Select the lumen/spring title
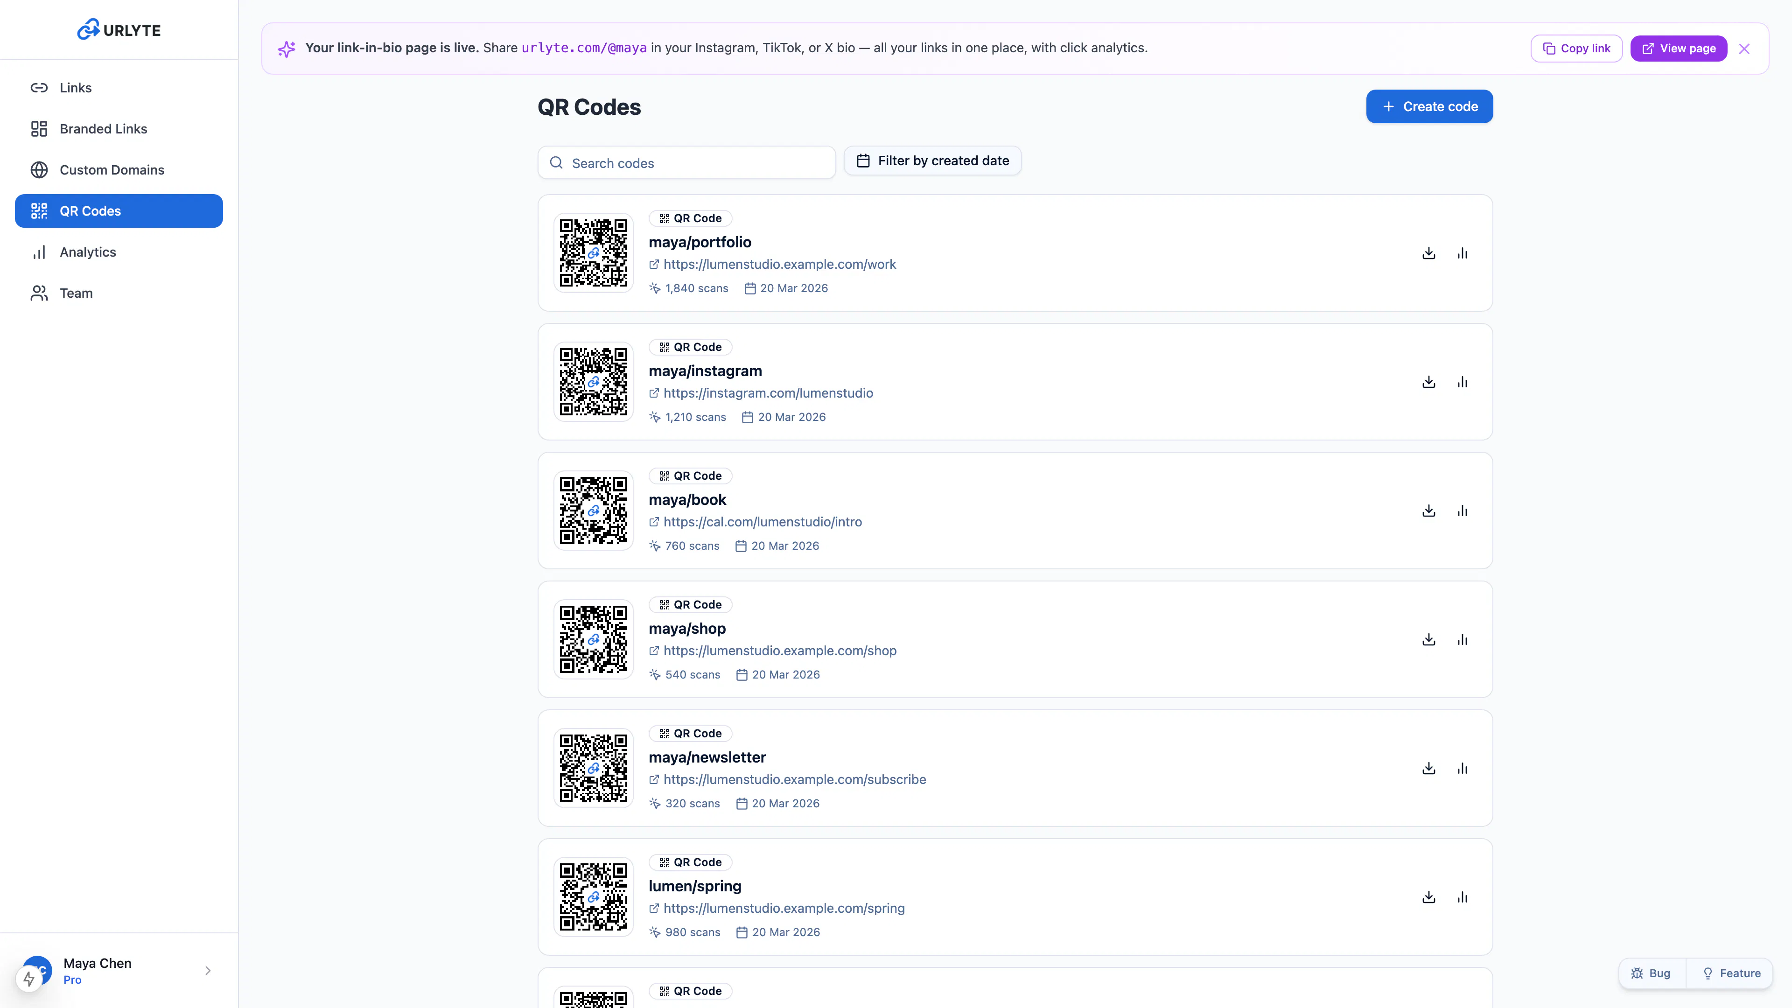Screen dimensions: 1792x1008 click(x=695, y=886)
